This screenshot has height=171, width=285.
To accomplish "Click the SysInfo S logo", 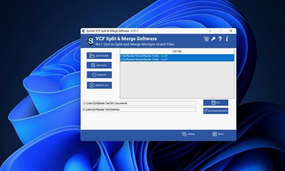I will click(x=90, y=41).
